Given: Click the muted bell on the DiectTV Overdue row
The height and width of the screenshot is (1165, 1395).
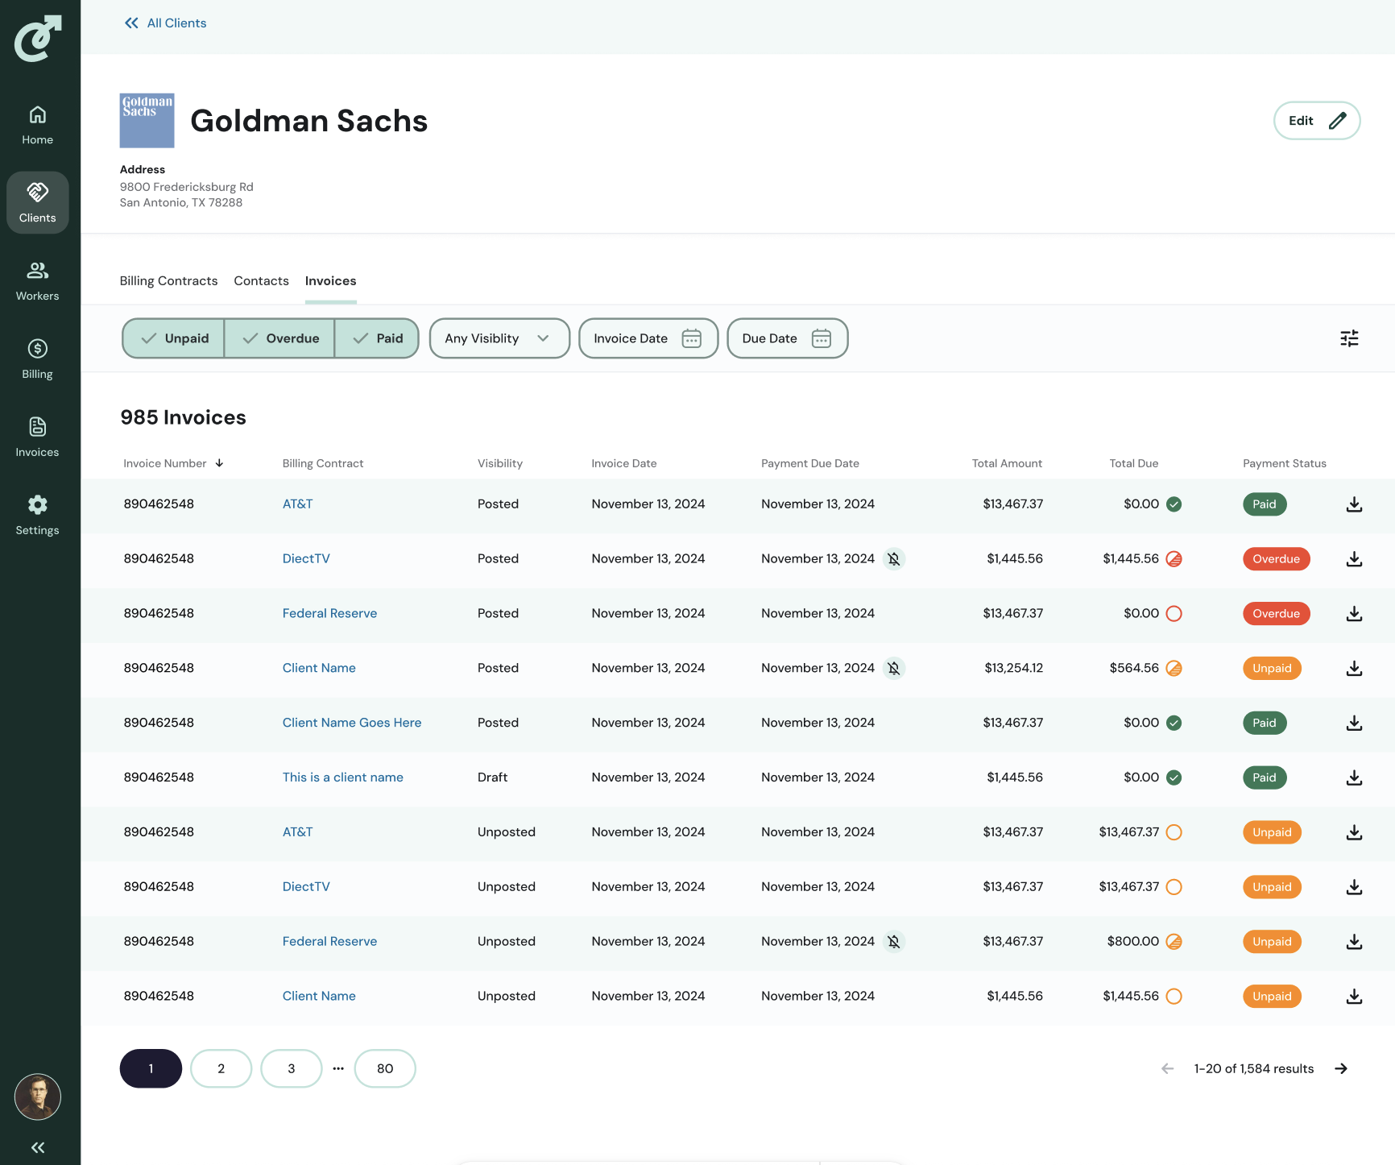Looking at the screenshot, I should pos(893,559).
